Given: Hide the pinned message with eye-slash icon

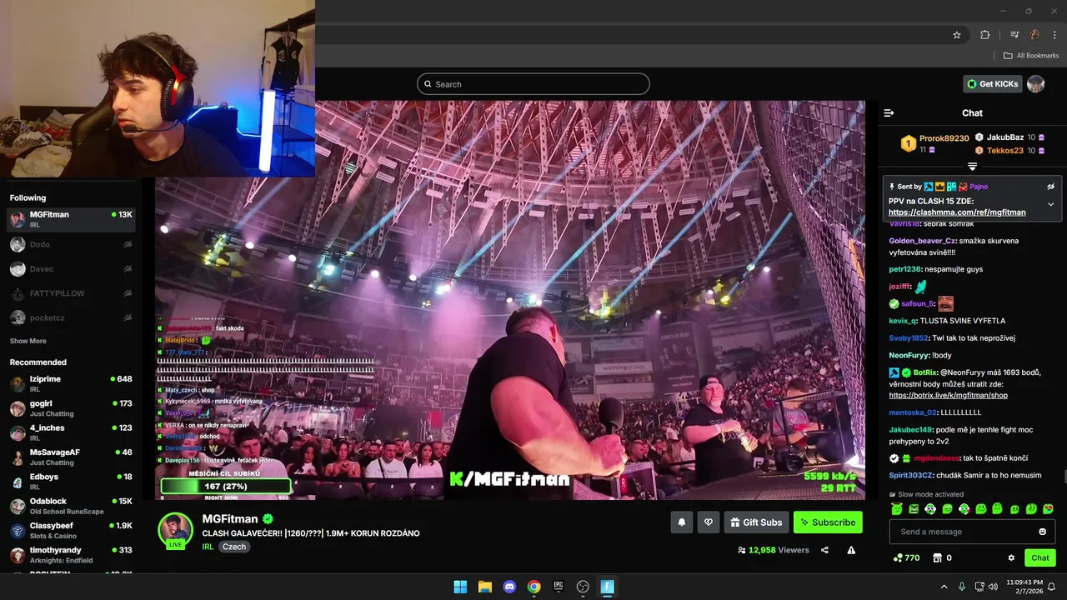Looking at the screenshot, I should (1050, 187).
